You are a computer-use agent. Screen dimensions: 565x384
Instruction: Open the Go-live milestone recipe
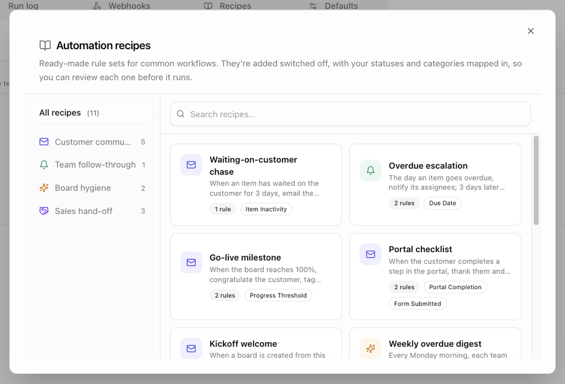click(x=256, y=276)
